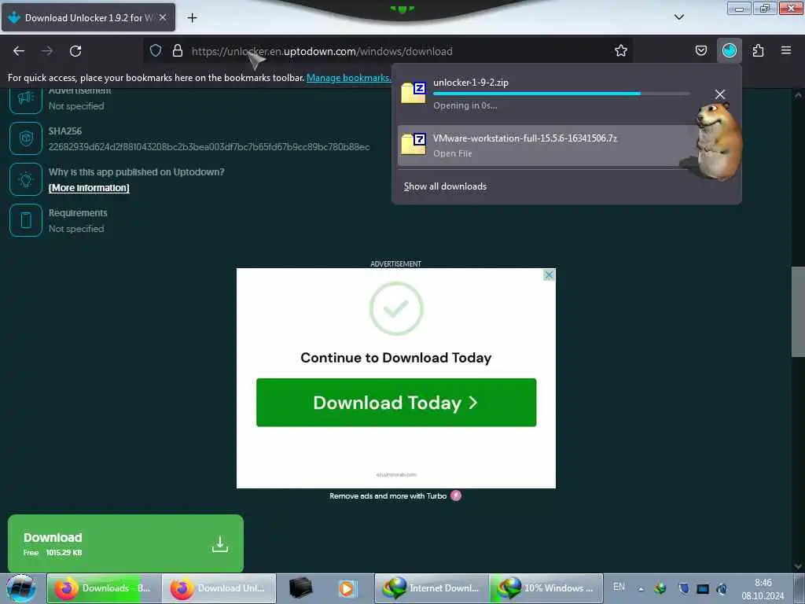Click Remove ads with Turbo link

[x=388, y=496]
